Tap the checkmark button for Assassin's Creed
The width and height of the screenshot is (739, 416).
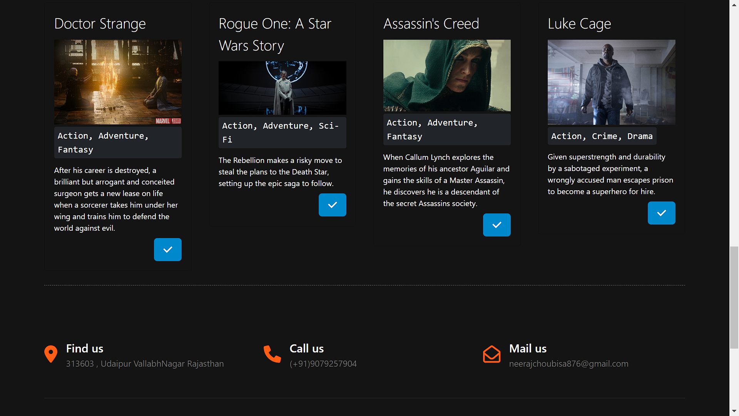497,225
